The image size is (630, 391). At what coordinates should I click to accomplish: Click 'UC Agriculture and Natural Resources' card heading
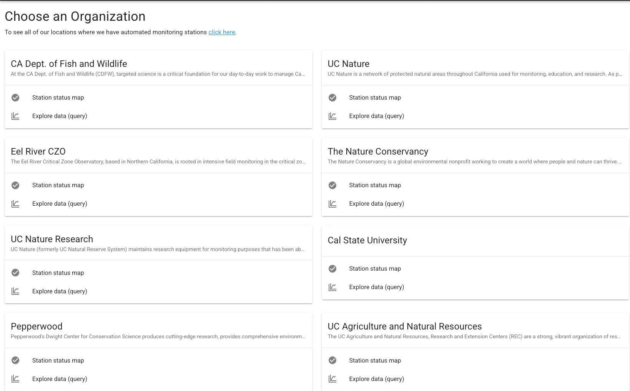tap(405, 326)
